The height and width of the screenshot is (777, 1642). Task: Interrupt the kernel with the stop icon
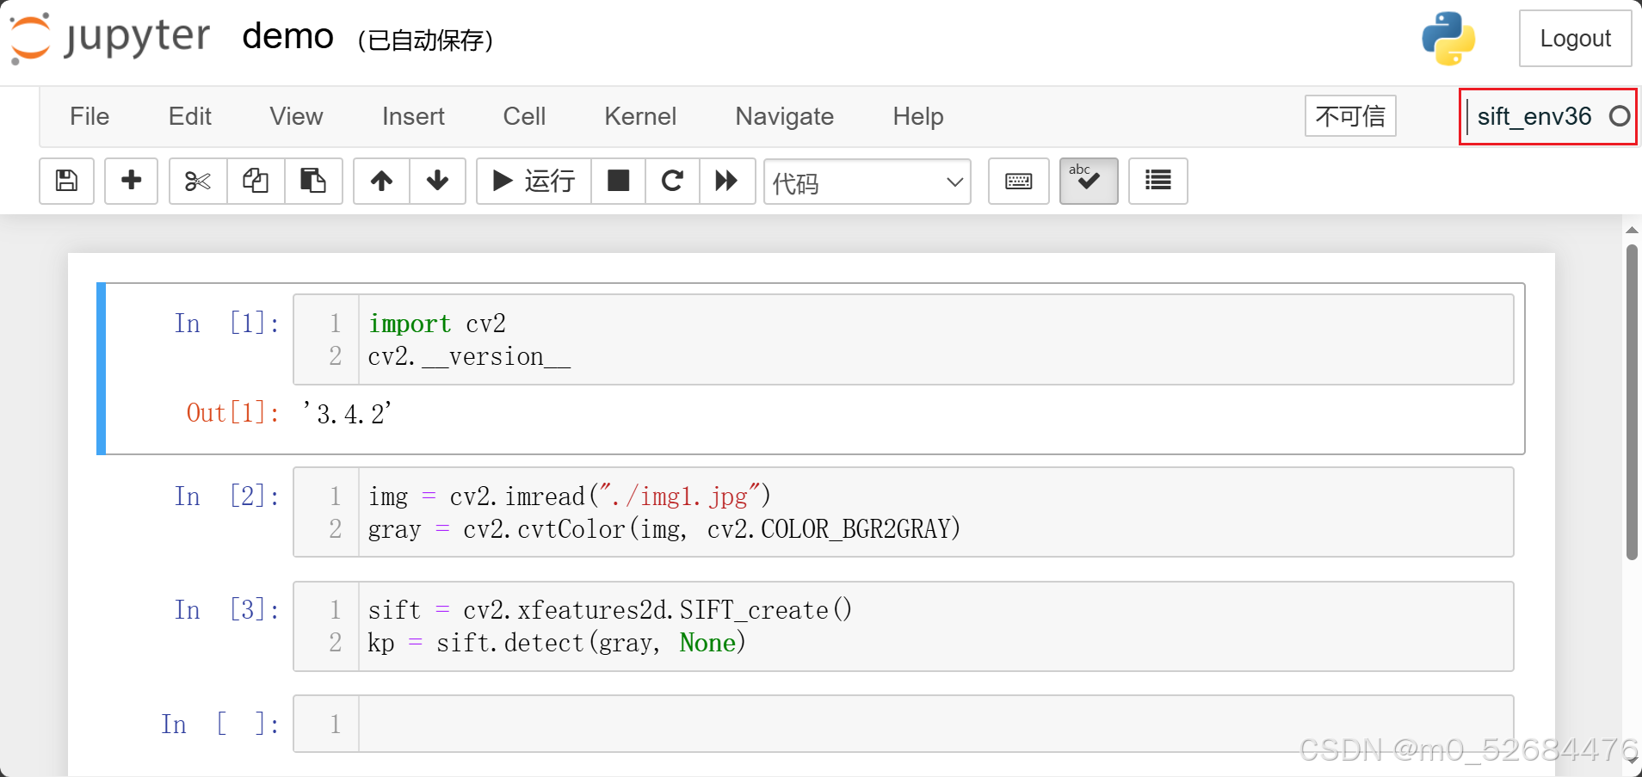(617, 182)
